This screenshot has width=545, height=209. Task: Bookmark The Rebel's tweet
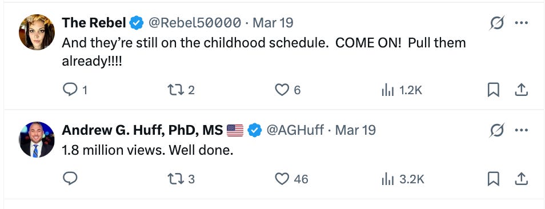494,90
